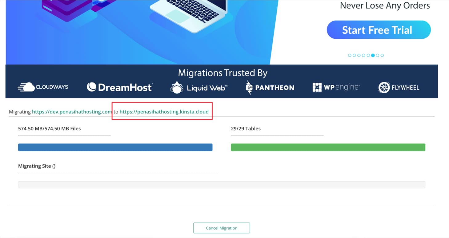The width and height of the screenshot is (449, 238).
Task: Click the third carousel indicator dot
Action: [359, 55]
